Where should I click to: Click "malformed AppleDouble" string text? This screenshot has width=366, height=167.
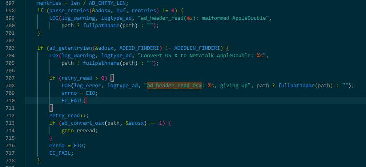click(234, 18)
